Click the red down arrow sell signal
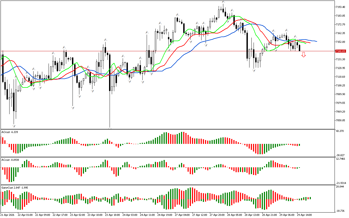This screenshot has height=218, width=349. 303,55
